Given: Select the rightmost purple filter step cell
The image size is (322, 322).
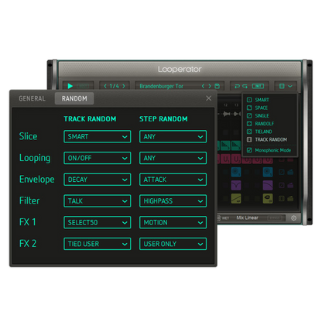Looking at the screenshot, I should [268, 185].
